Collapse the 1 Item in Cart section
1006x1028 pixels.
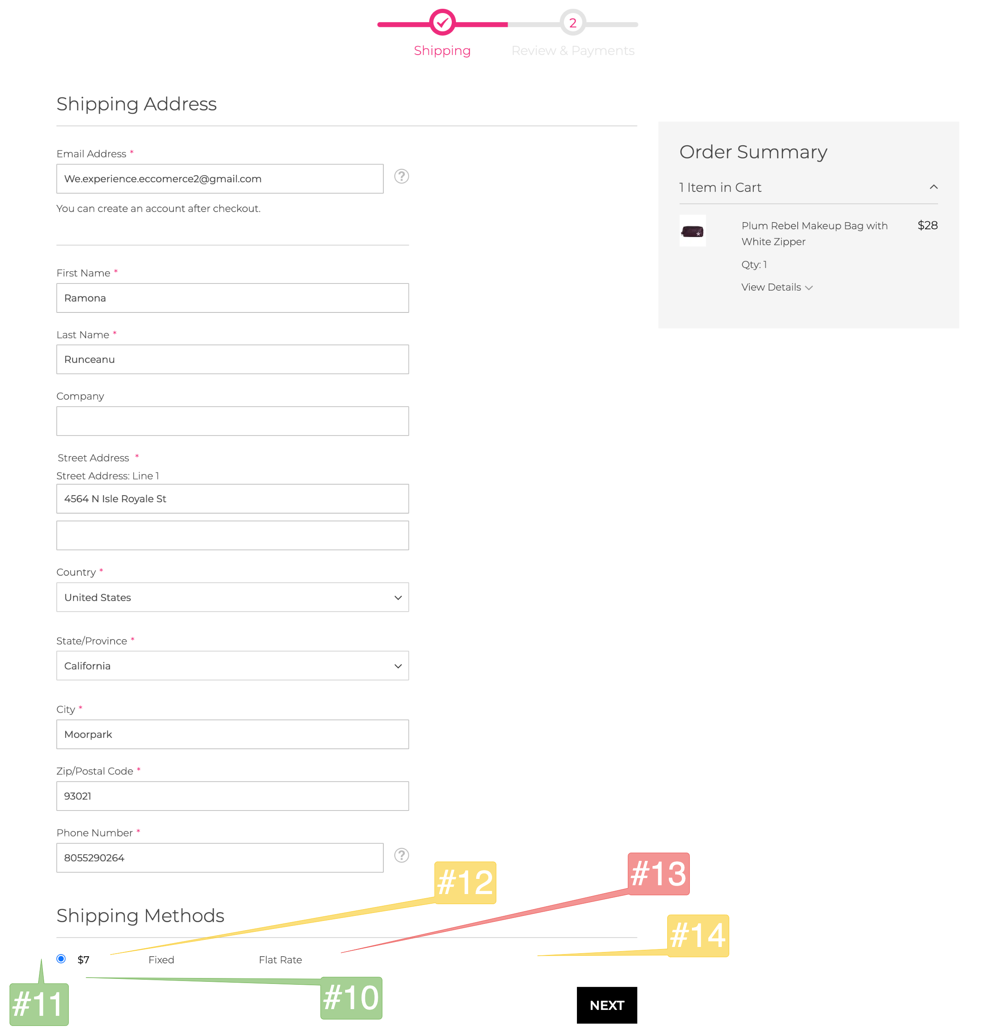click(x=934, y=187)
